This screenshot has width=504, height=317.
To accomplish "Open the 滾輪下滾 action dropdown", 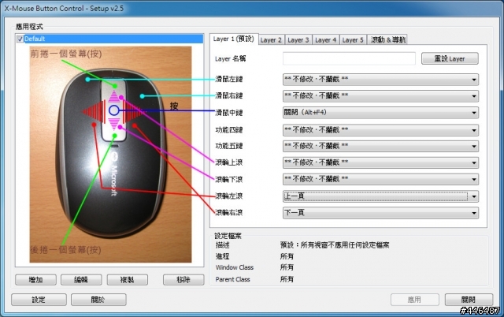I will 380,179.
